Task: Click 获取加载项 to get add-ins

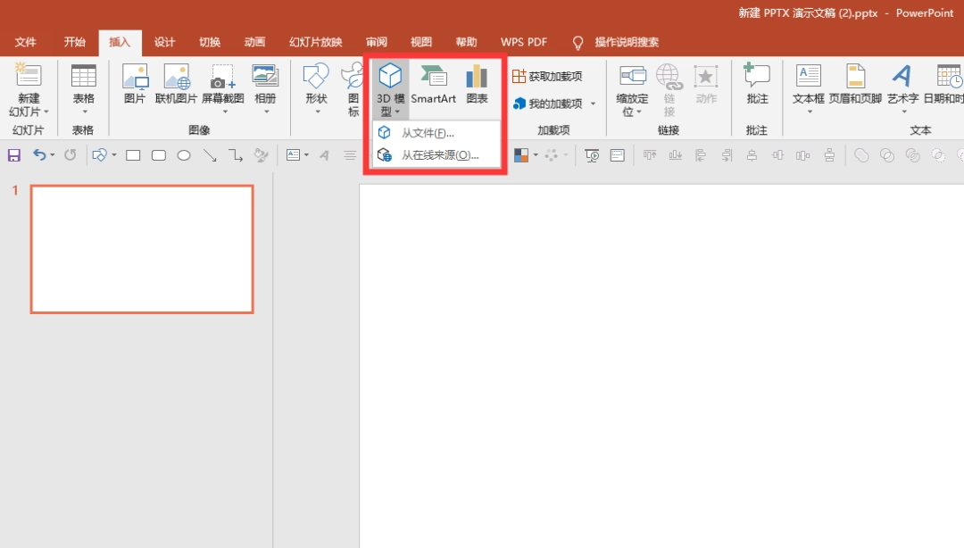Action: (x=553, y=76)
